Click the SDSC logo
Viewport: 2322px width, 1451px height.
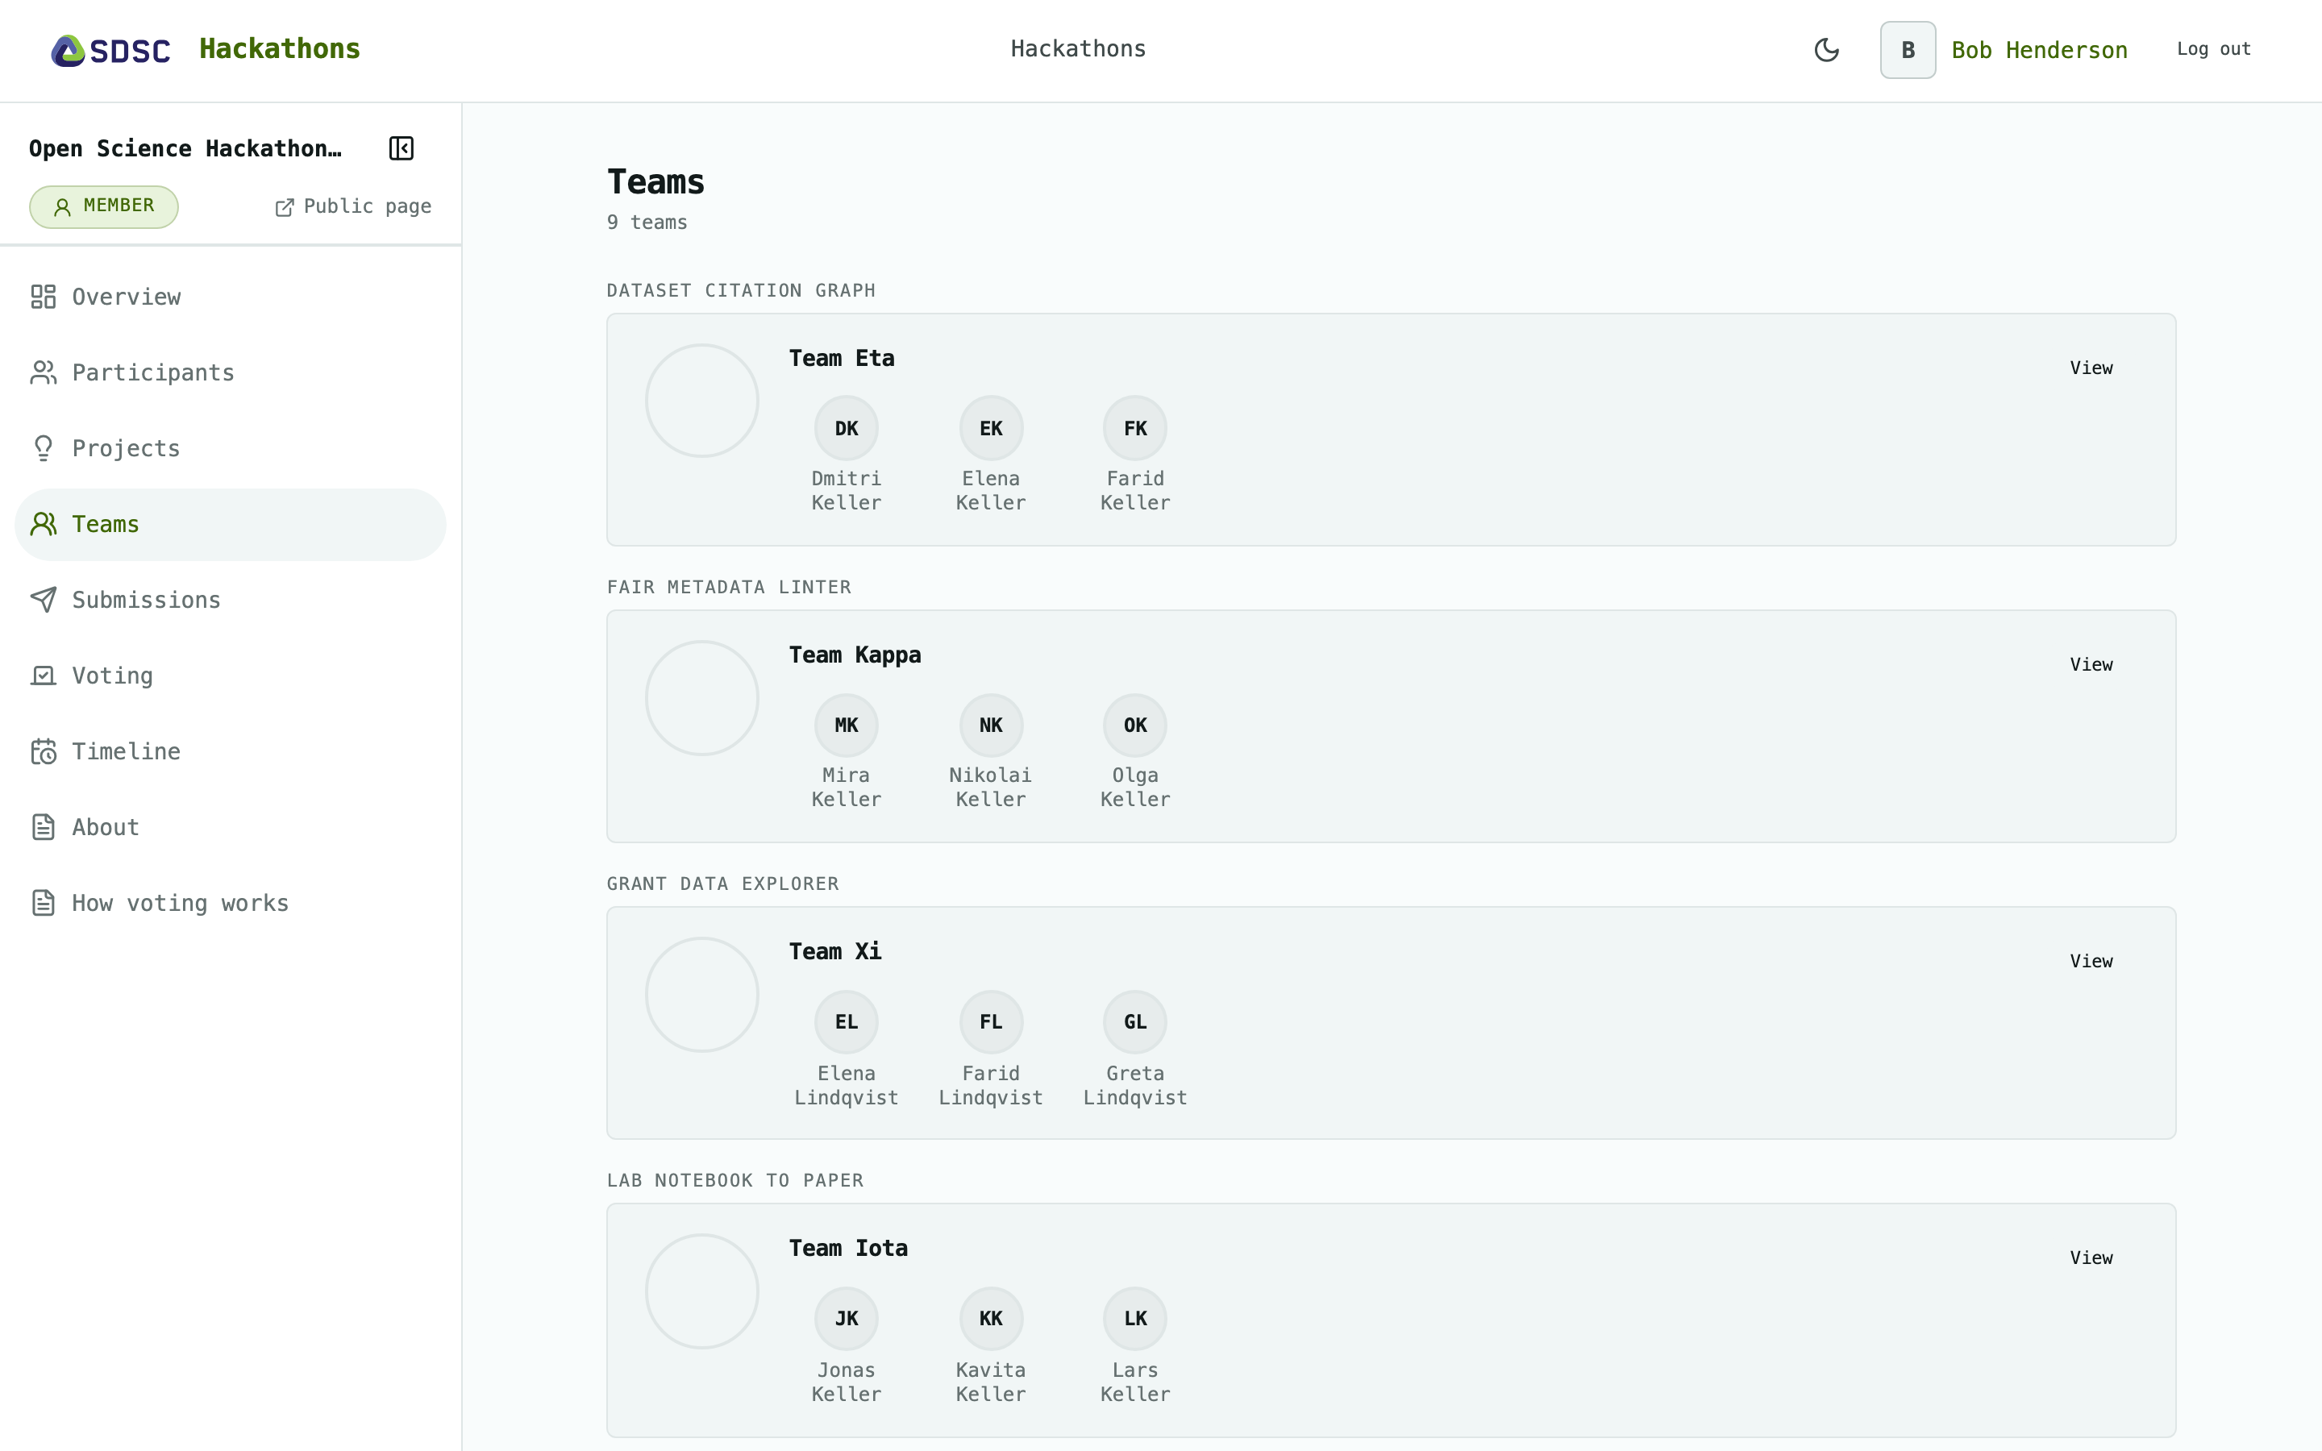[110, 50]
